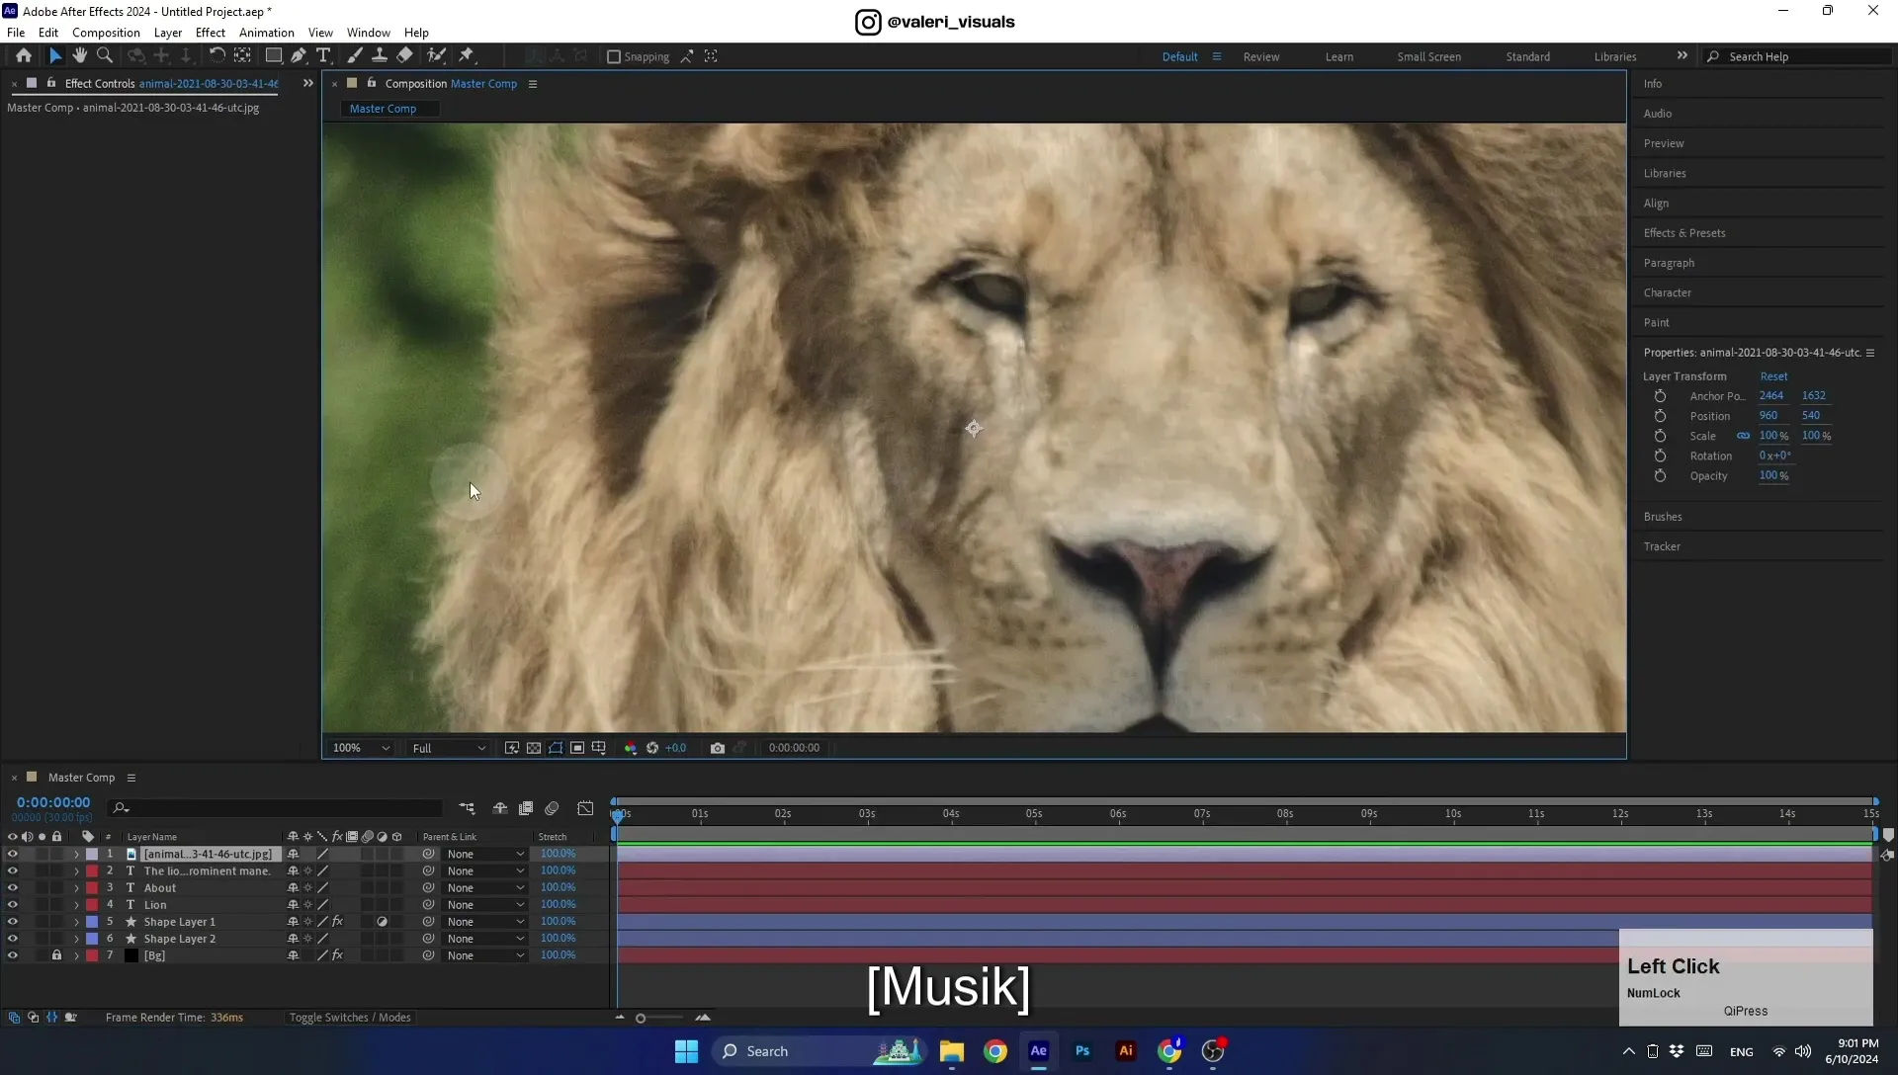The width and height of the screenshot is (1898, 1075).
Task: Select the Pan Behind anchor point tool
Action: click(x=242, y=56)
